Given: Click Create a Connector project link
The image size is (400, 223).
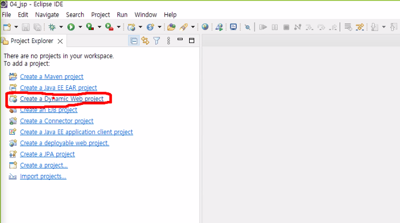Looking at the screenshot, I should pyautogui.click(x=57, y=121).
